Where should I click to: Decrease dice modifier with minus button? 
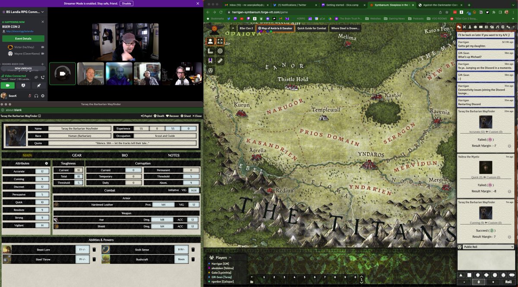point(464,282)
